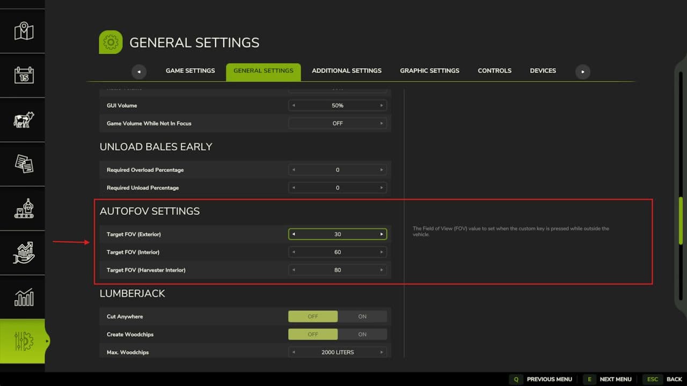687x386 pixels.
Task: Switch to the Controls tab
Action: click(x=494, y=71)
